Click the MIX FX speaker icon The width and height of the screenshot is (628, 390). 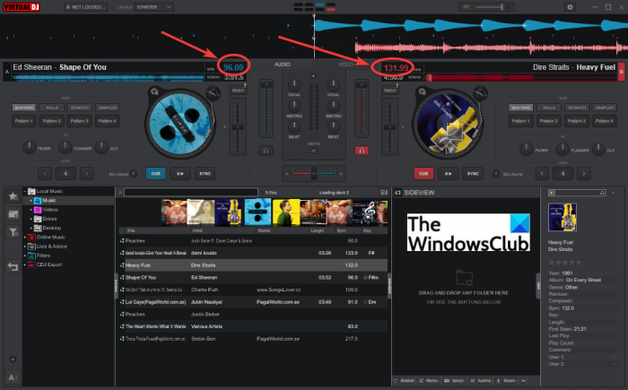[314, 151]
